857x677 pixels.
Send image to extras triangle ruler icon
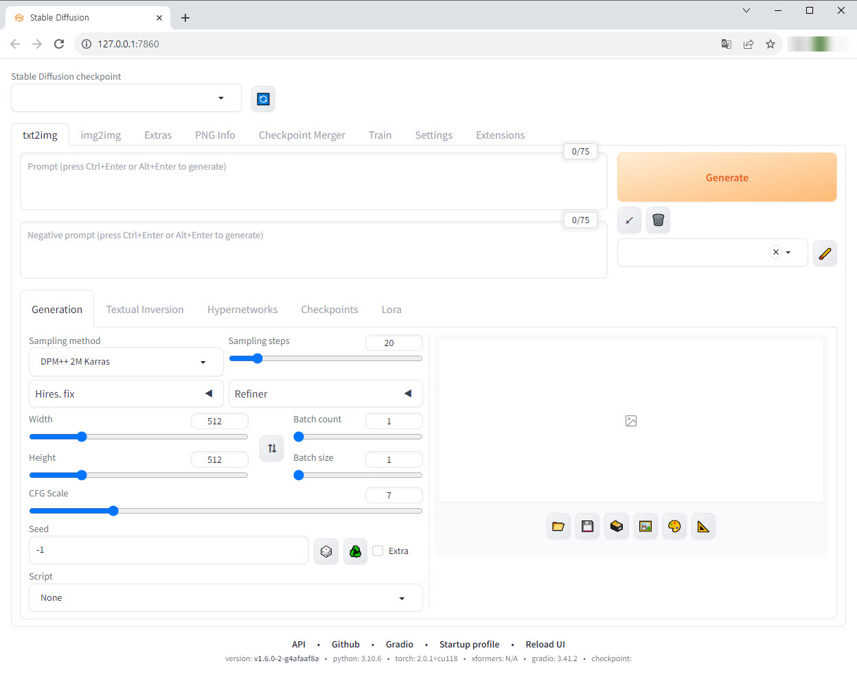pos(703,527)
